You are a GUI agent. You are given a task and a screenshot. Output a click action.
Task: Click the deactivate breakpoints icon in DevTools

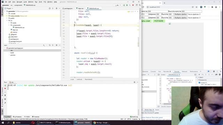point(216,75)
